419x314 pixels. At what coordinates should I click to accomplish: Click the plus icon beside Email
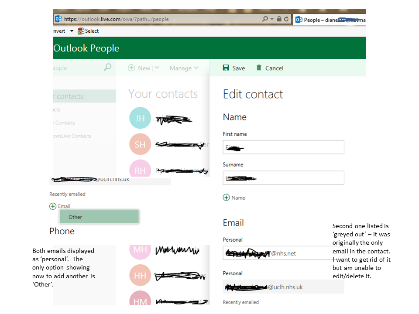click(x=53, y=206)
